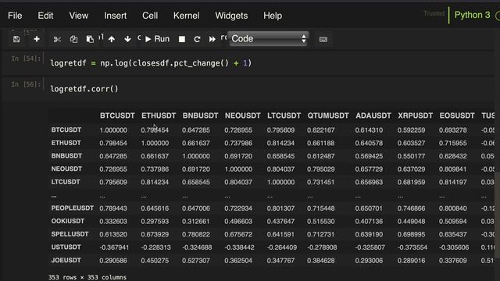Open the Widgets menu

tap(231, 16)
